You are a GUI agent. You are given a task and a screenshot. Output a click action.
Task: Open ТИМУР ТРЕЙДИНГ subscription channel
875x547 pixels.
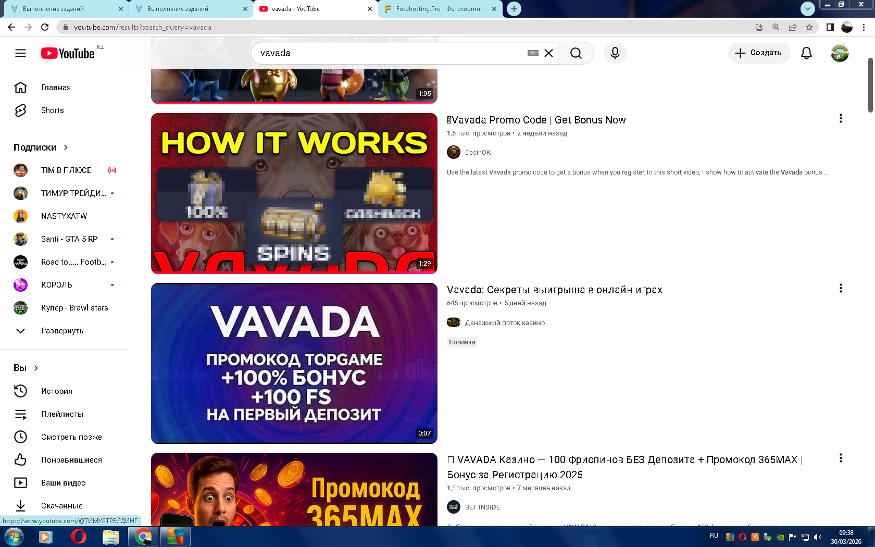pos(64,193)
